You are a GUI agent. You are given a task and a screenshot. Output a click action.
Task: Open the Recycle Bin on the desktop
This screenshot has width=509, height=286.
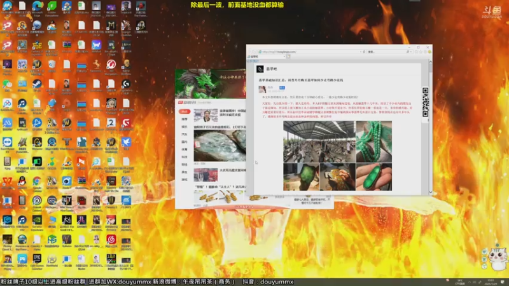coord(52,64)
